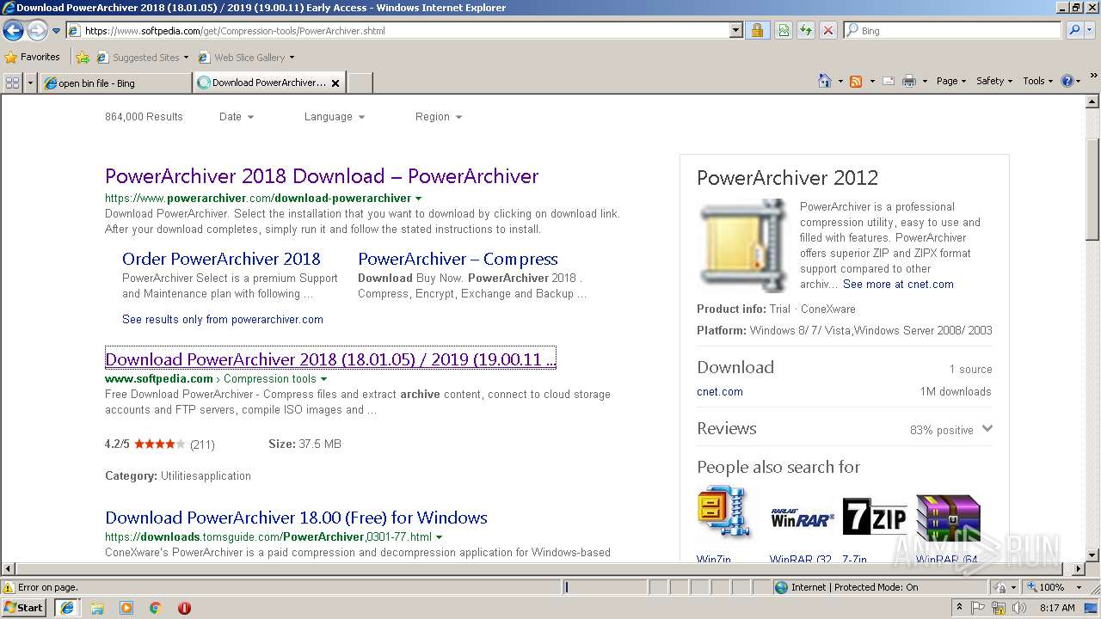
Task: Click the 7-Zip related search thumbnail
Action: click(875, 517)
